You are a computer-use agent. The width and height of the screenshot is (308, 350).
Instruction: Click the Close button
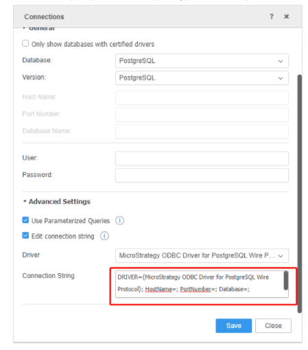273,325
